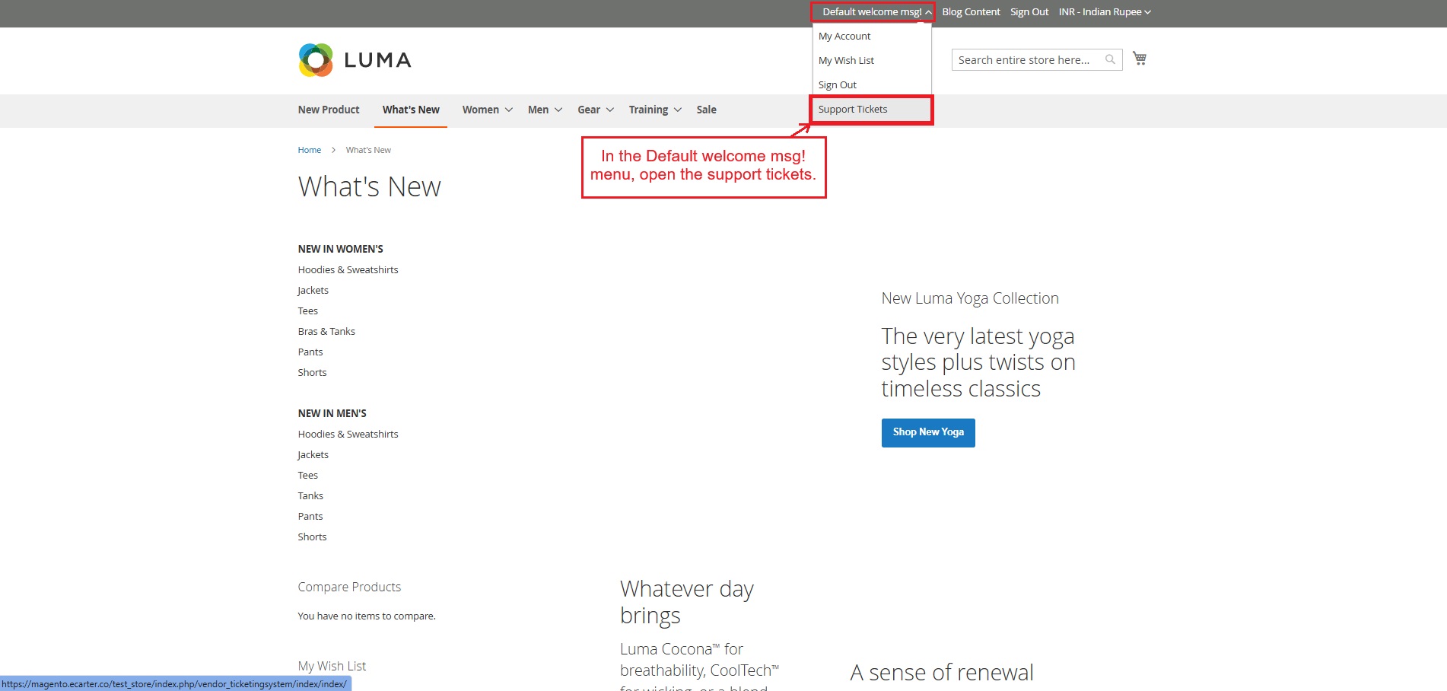Open the INR - Indian Rupee currency dropdown

[1105, 12]
